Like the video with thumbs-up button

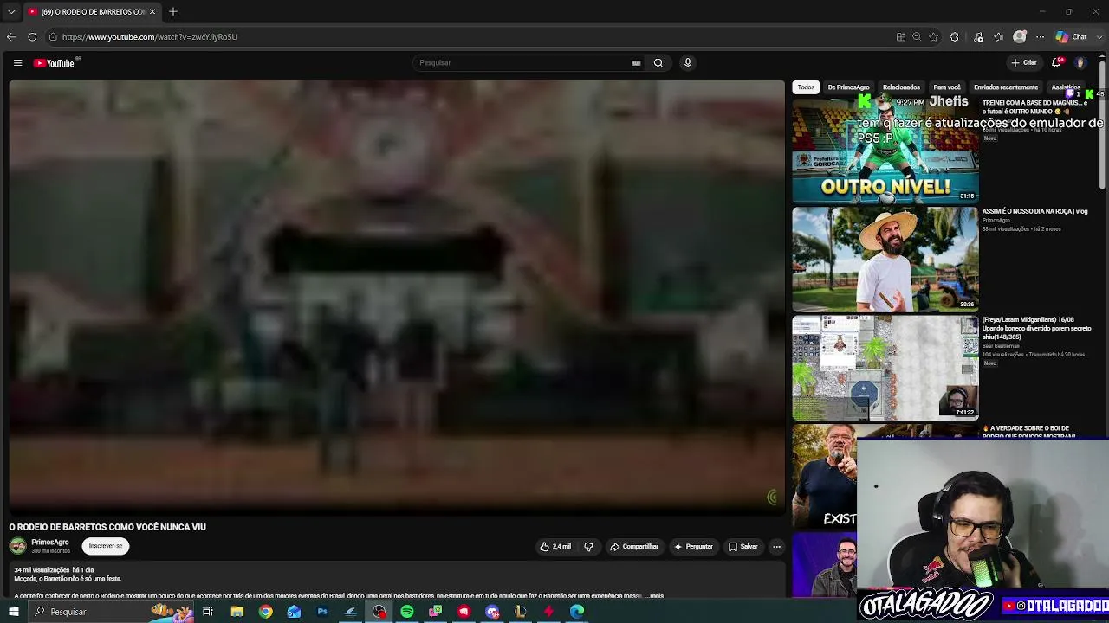click(x=555, y=547)
